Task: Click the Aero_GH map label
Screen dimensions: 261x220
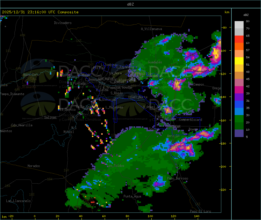Action: 173,136
